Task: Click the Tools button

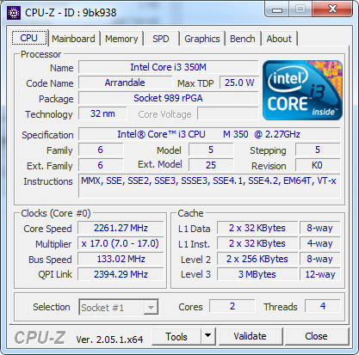Action: (x=176, y=336)
